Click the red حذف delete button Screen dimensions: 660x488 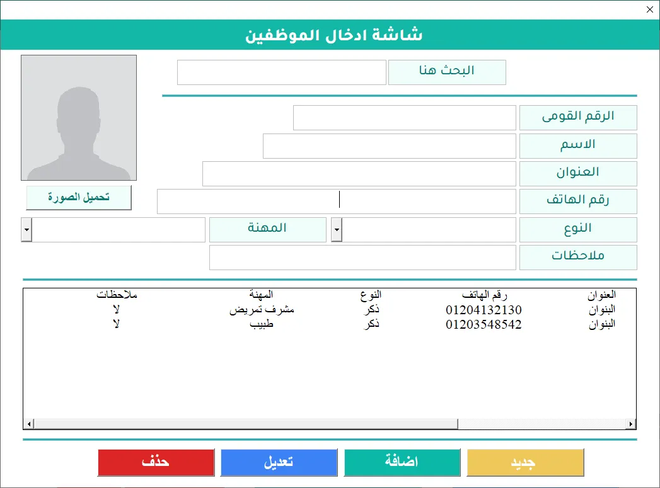point(156,462)
